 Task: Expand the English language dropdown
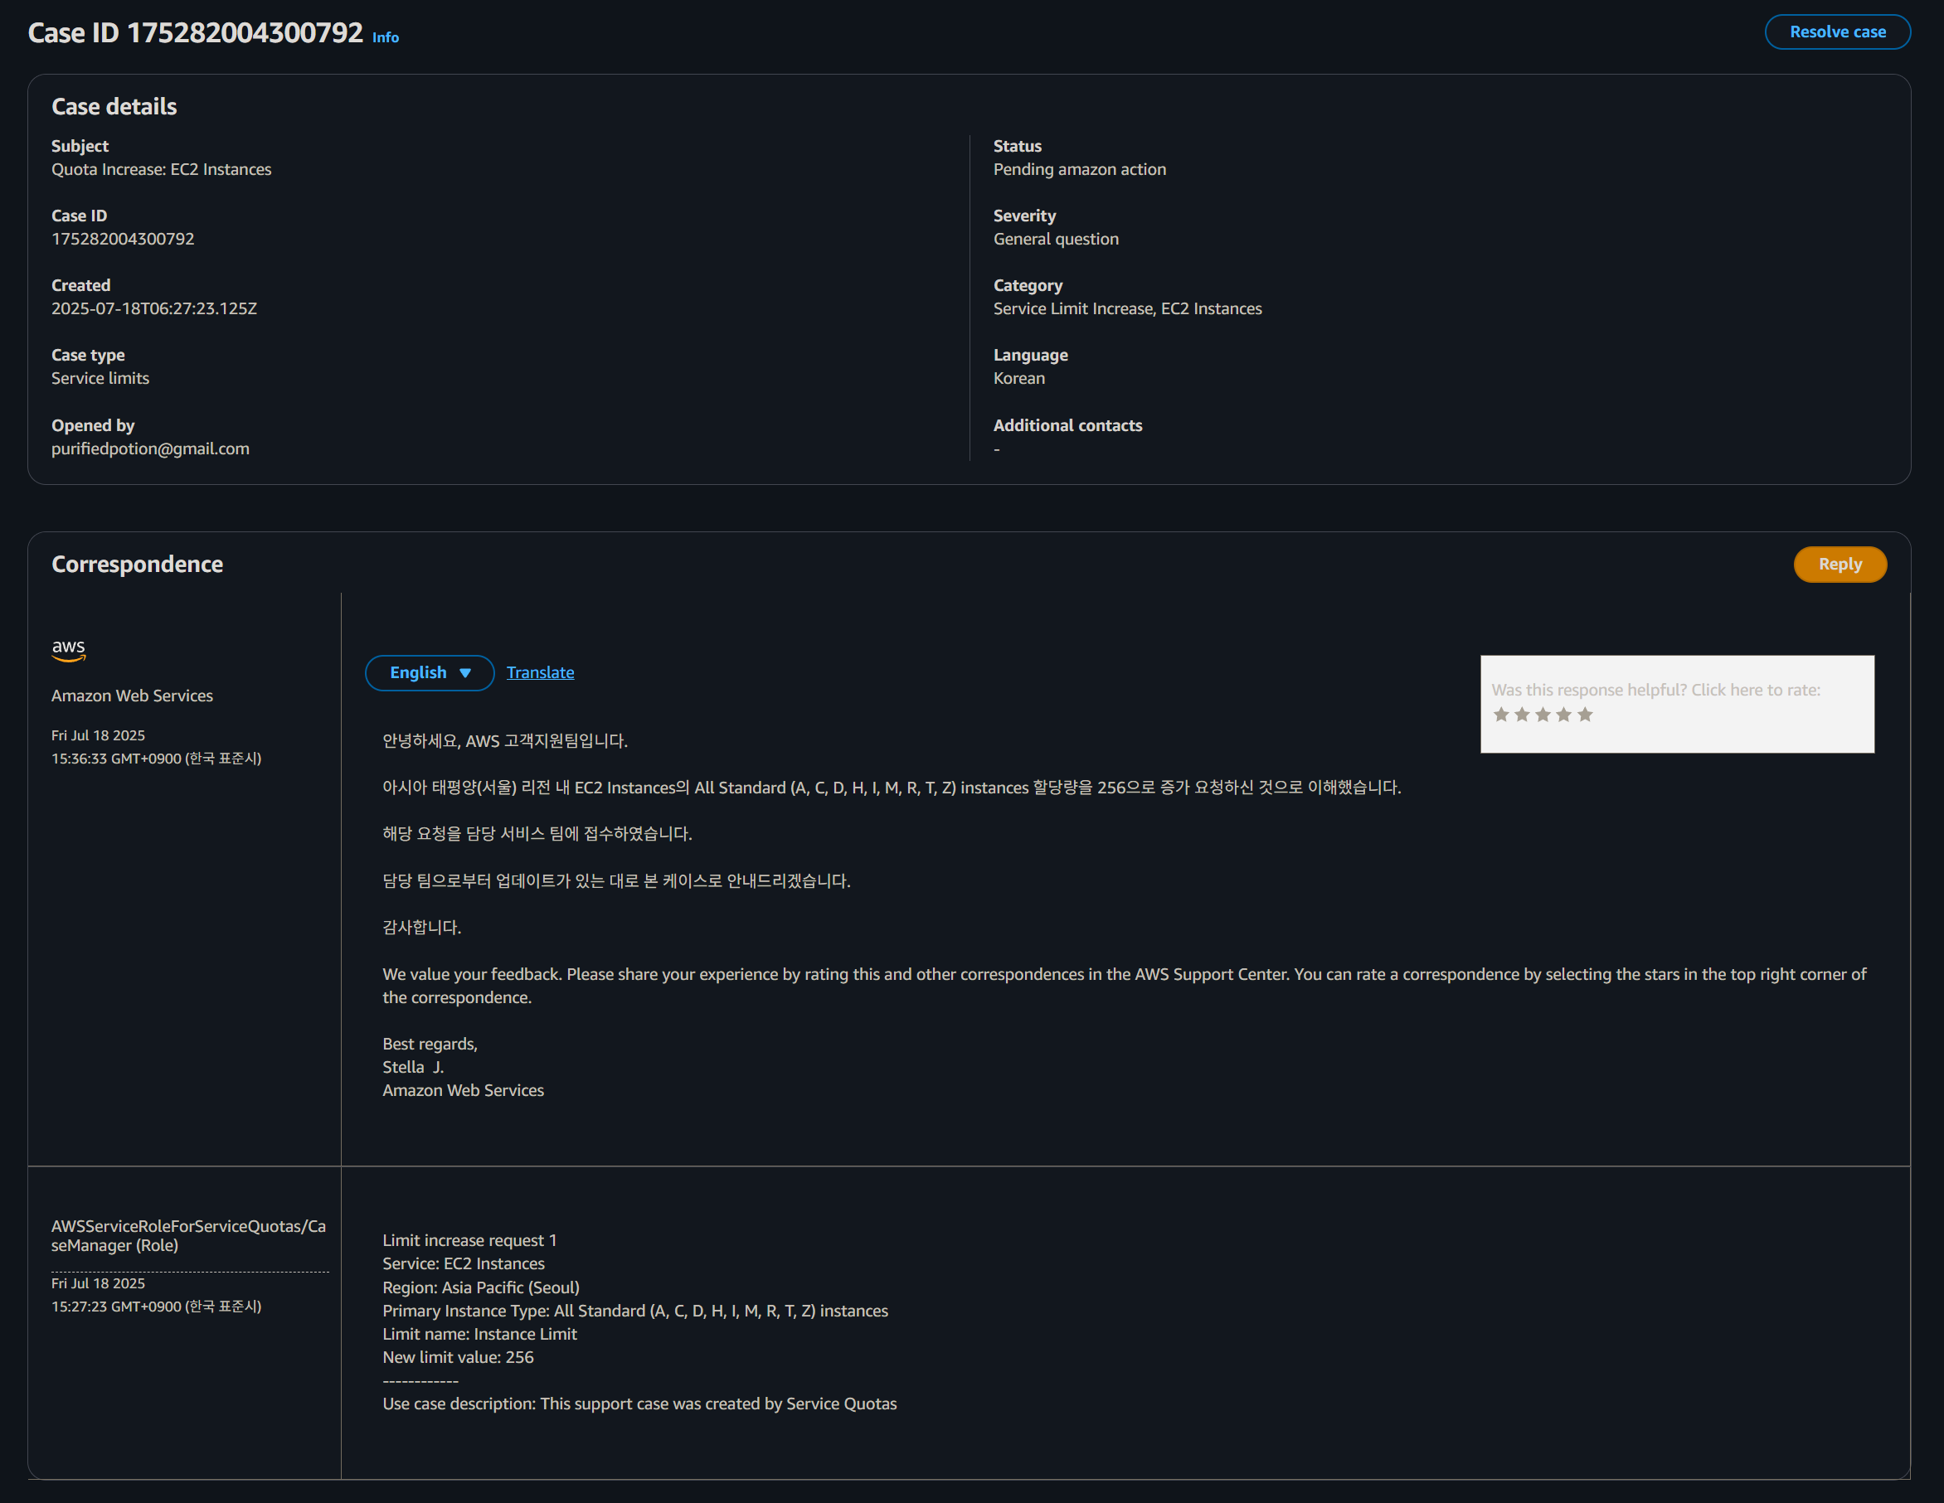tap(429, 673)
